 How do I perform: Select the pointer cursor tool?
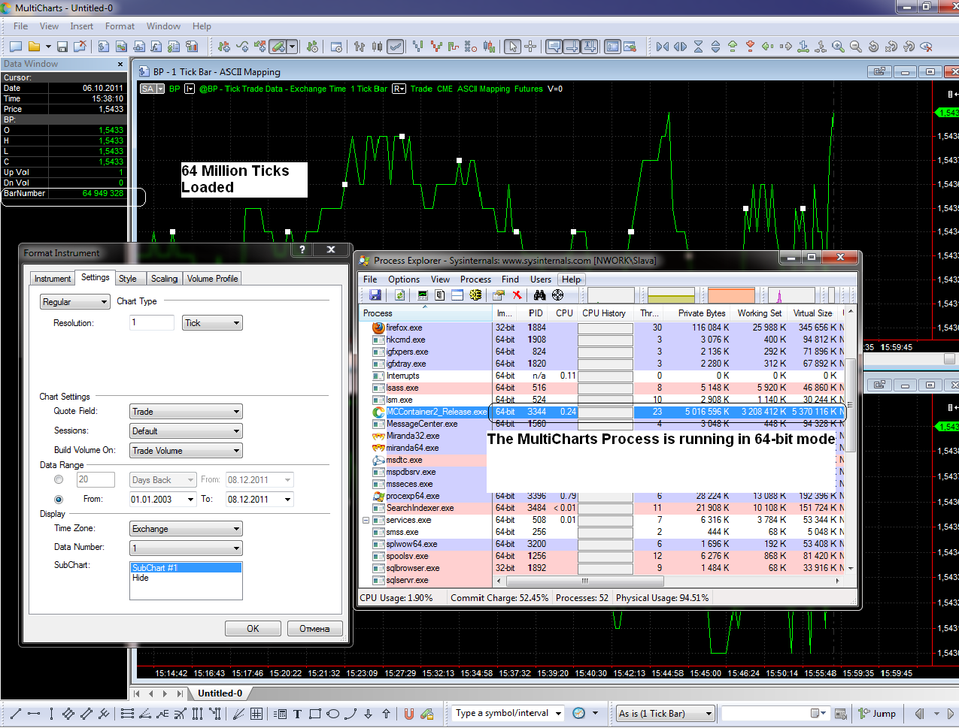click(x=512, y=47)
